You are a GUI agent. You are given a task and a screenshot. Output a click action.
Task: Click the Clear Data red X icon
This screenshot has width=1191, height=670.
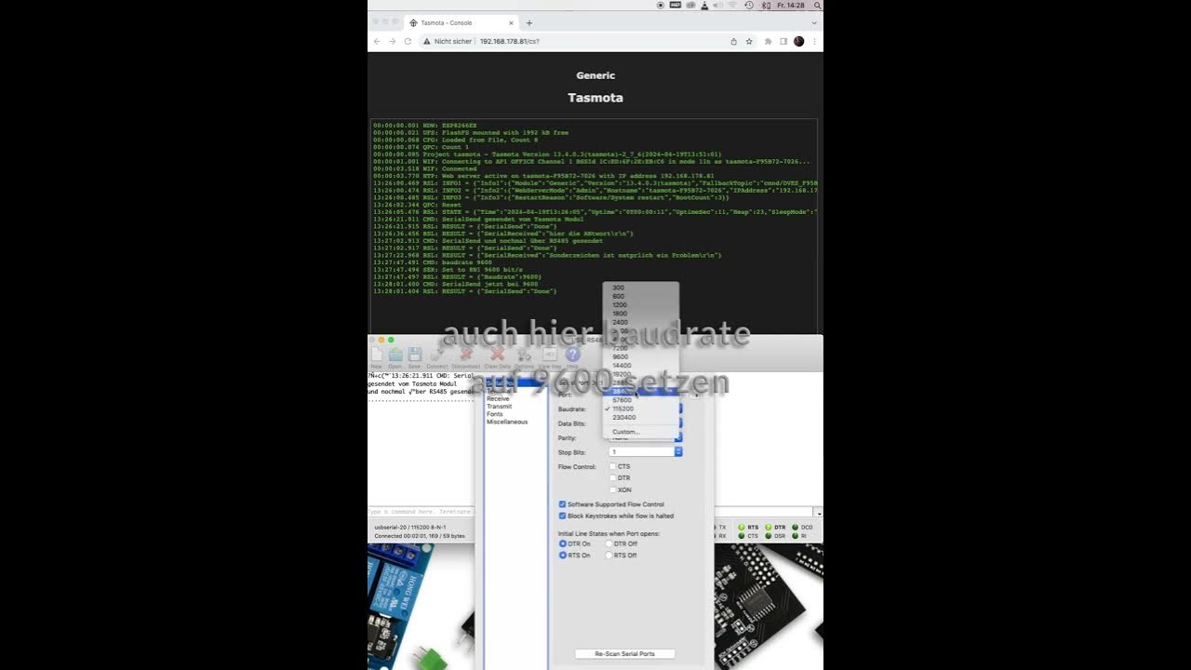click(498, 355)
